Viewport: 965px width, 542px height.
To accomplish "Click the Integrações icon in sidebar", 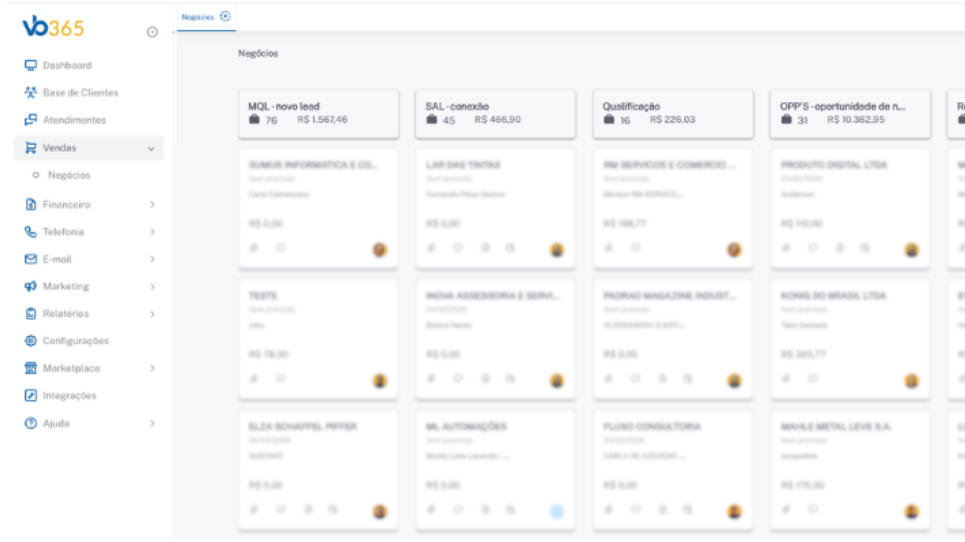I will pyautogui.click(x=31, y=395).
